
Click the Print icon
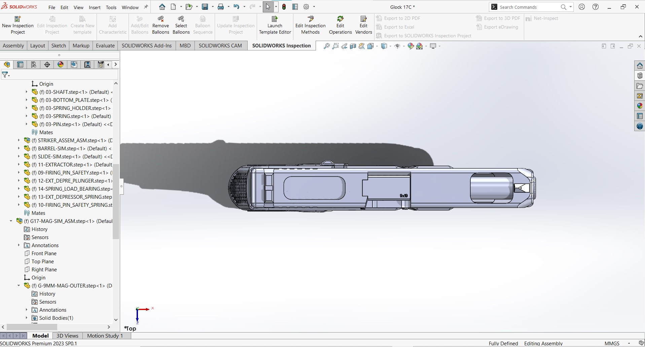[x=221, y=7]
